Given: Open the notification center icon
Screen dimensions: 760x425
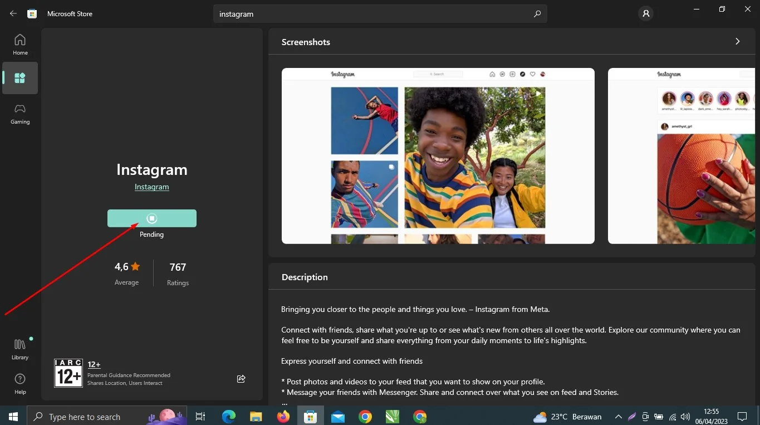Looking at the screenshot, I should (742, 417).
